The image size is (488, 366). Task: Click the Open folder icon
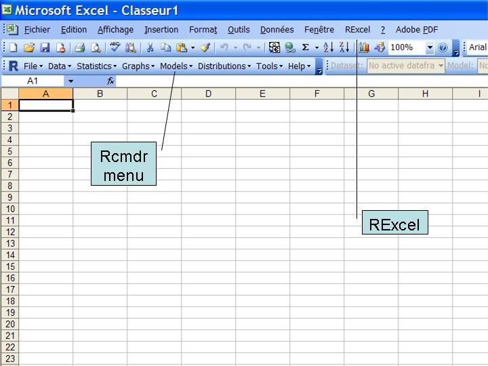coord(29,47)
